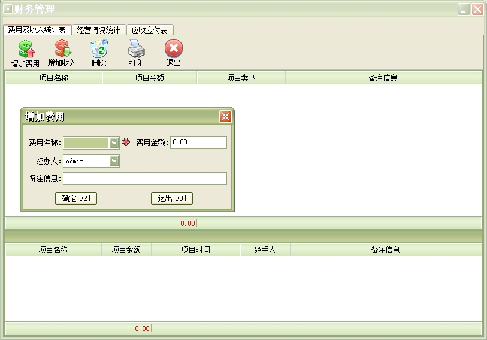The image size is (487, 340).
Task: Close the 增加费用 dialog
Action: pos(225,116)
